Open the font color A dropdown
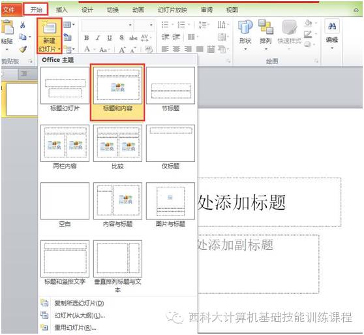The width and height of the screenshot is (364, 335). 89,49
